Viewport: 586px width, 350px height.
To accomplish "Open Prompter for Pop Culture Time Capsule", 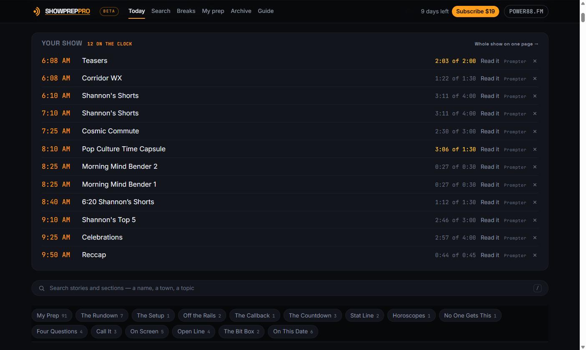I will (x=515, y=150).
